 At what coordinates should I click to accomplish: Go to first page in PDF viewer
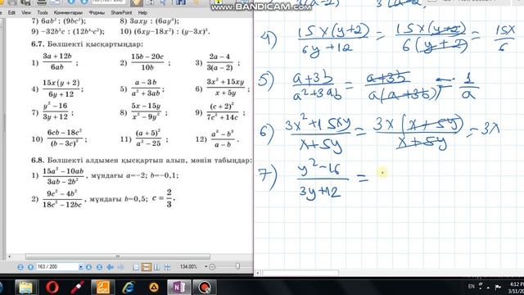point(20,267)
